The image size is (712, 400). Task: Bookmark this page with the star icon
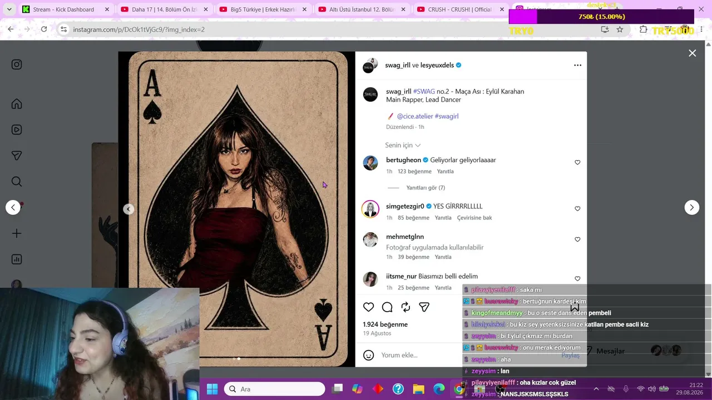tap(620, 29)
